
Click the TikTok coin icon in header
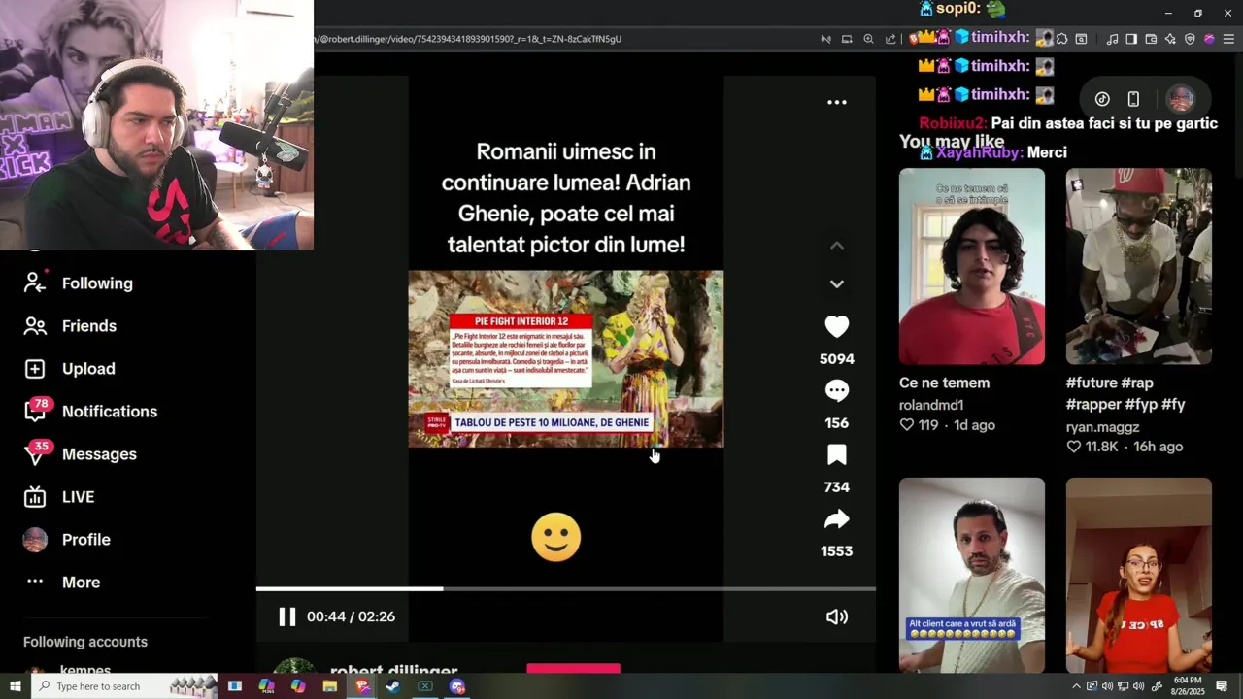pos(1102,99)
